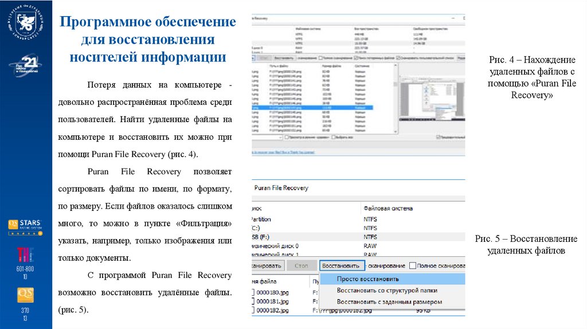
Task: Select the (C:) drive row in Figure 5
Action: [x=358, y=228]
